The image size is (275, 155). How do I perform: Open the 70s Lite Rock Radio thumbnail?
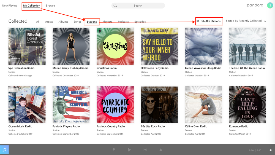pos(159,105)
